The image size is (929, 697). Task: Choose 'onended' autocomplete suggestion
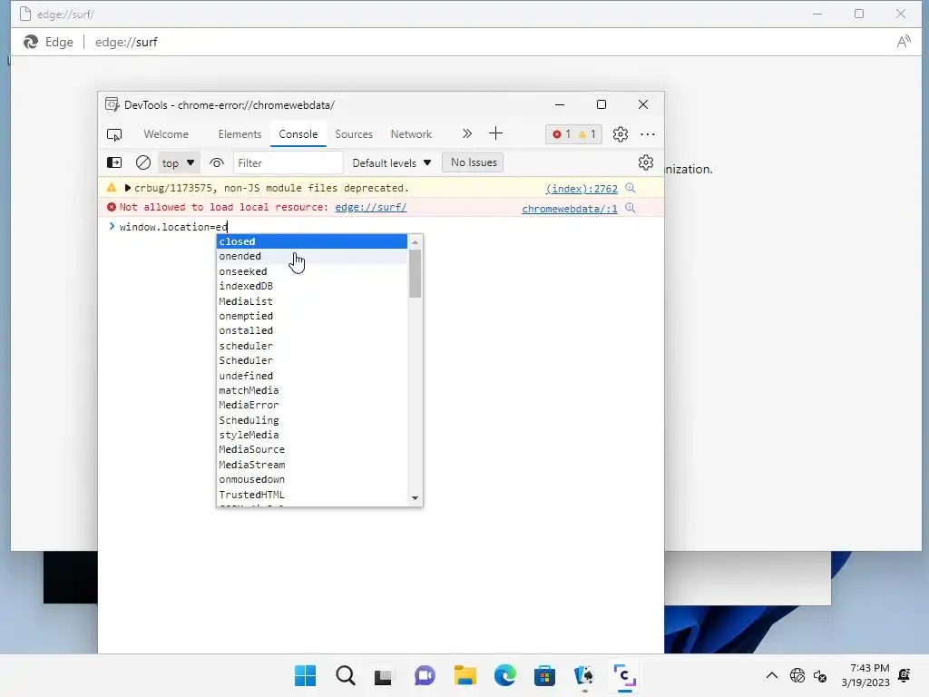[x=312, y=256]
